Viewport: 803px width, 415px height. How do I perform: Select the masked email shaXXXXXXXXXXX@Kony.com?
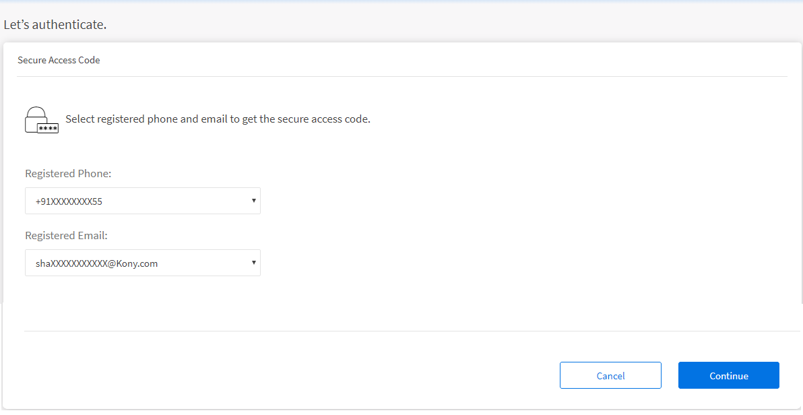tap(96, 264)
